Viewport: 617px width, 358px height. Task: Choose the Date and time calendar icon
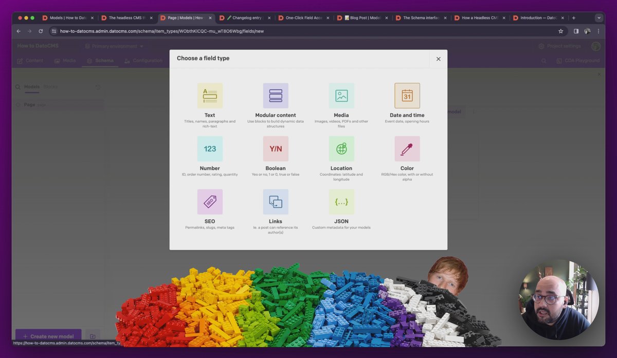click(407, 96)
